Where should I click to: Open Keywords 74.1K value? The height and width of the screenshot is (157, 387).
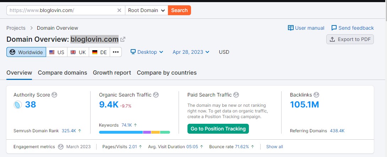point(127,125)
